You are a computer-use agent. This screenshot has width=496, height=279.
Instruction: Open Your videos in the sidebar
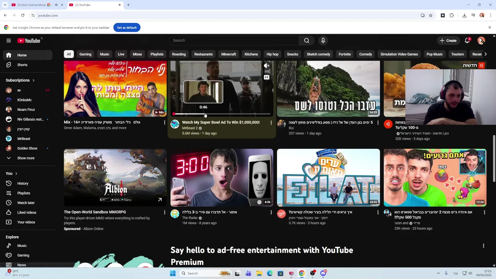(26, 222)
